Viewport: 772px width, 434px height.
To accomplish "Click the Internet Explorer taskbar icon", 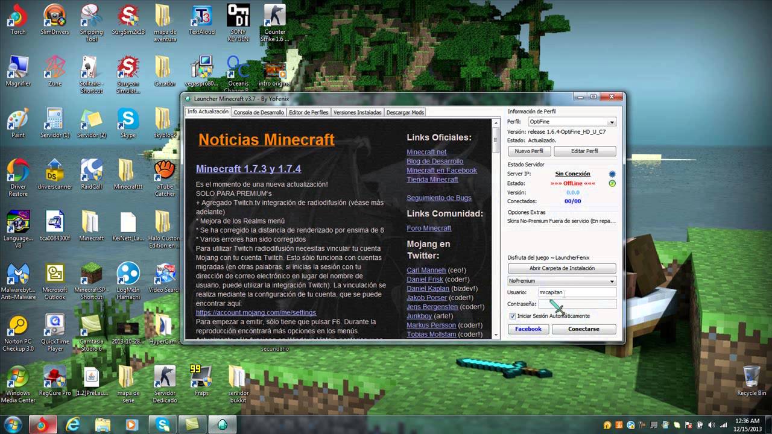I will coord(73,424).
